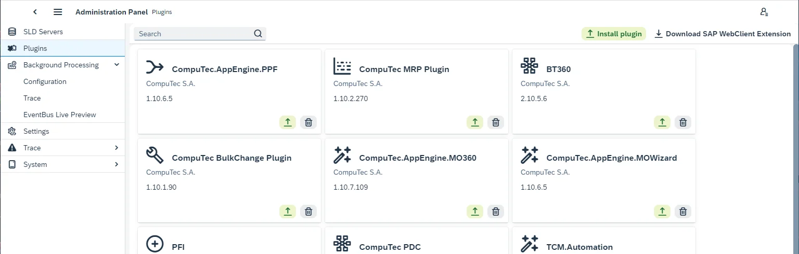The image size is (799, 254).
Task: Select Settings in the sidebar
Action: [36, 131]
